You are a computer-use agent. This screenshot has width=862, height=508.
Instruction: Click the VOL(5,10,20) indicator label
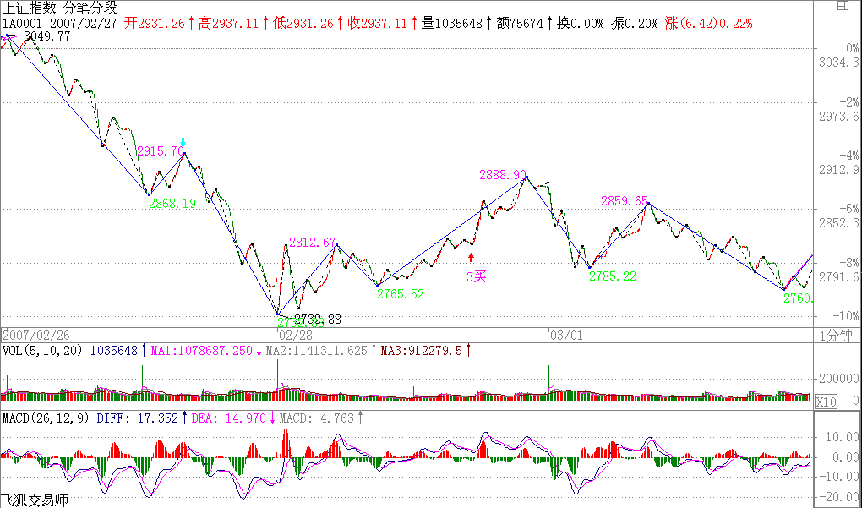tap(43, 350)
